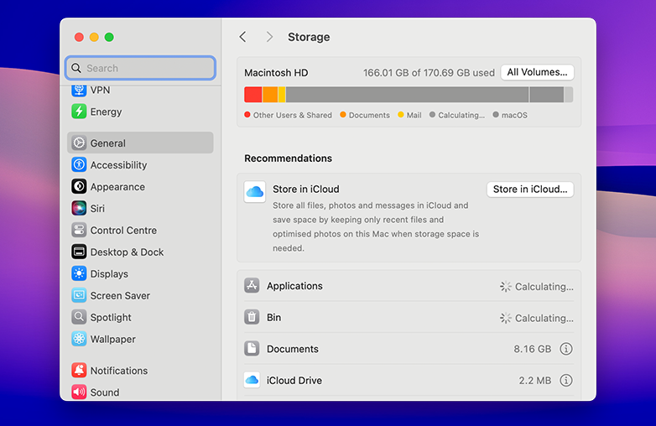The image size is (656, 426).
Task: Click the Sound speaker icon
Action: tap(79, 392)
